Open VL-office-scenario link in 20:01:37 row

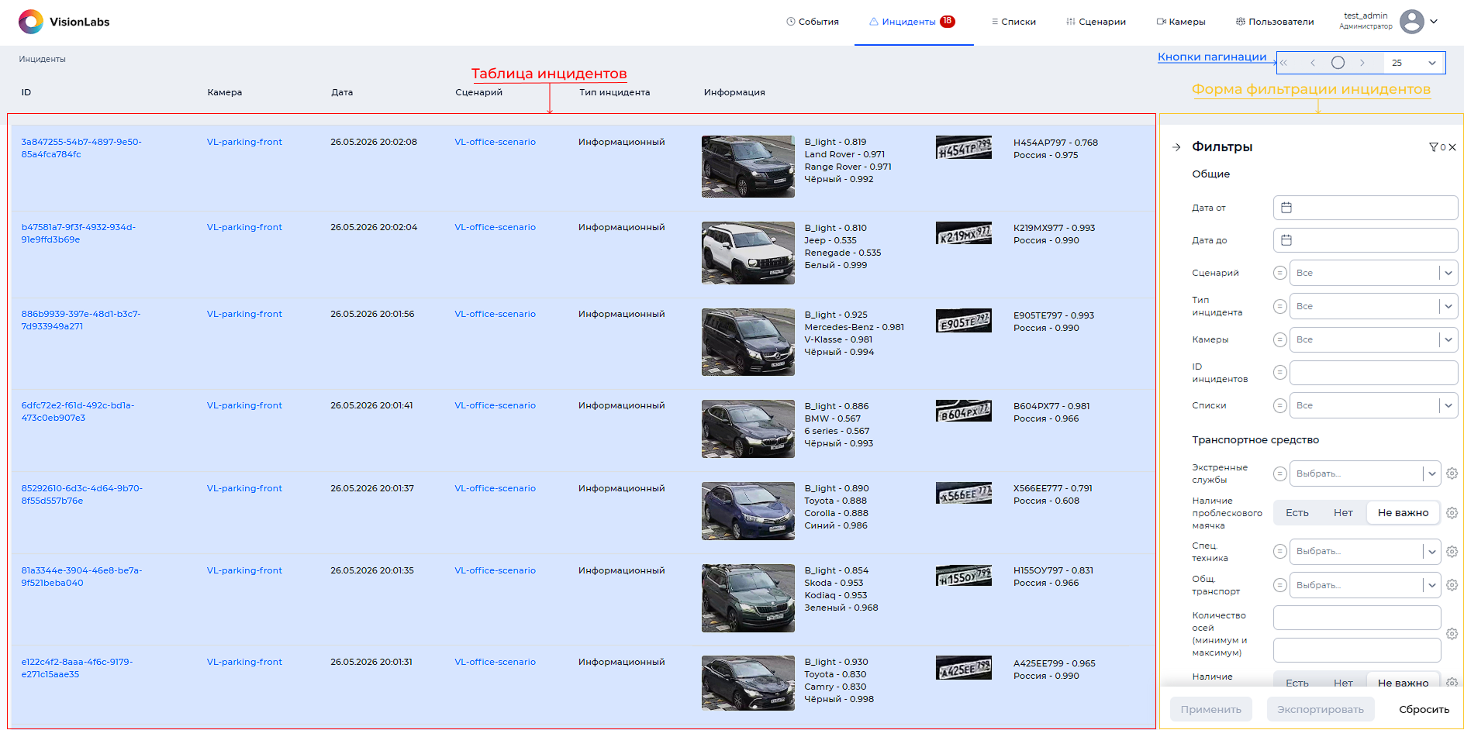point(495,488)
